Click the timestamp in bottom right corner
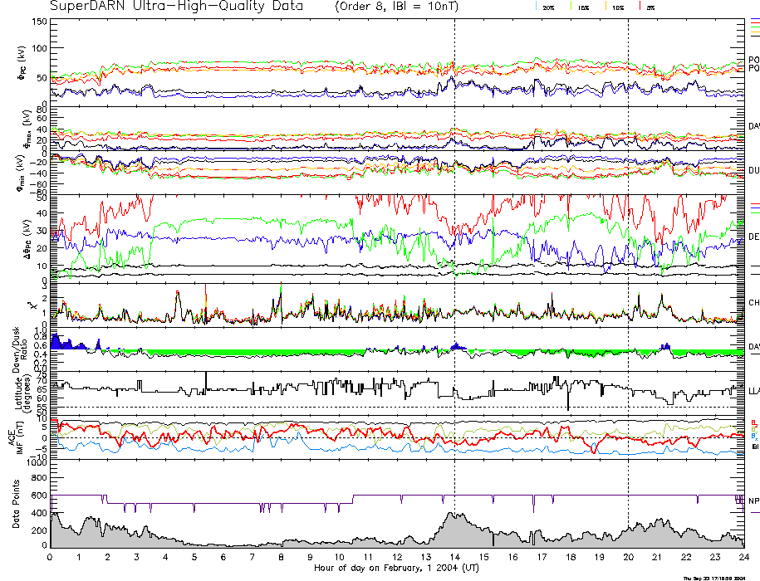 (x=718, y=578)
